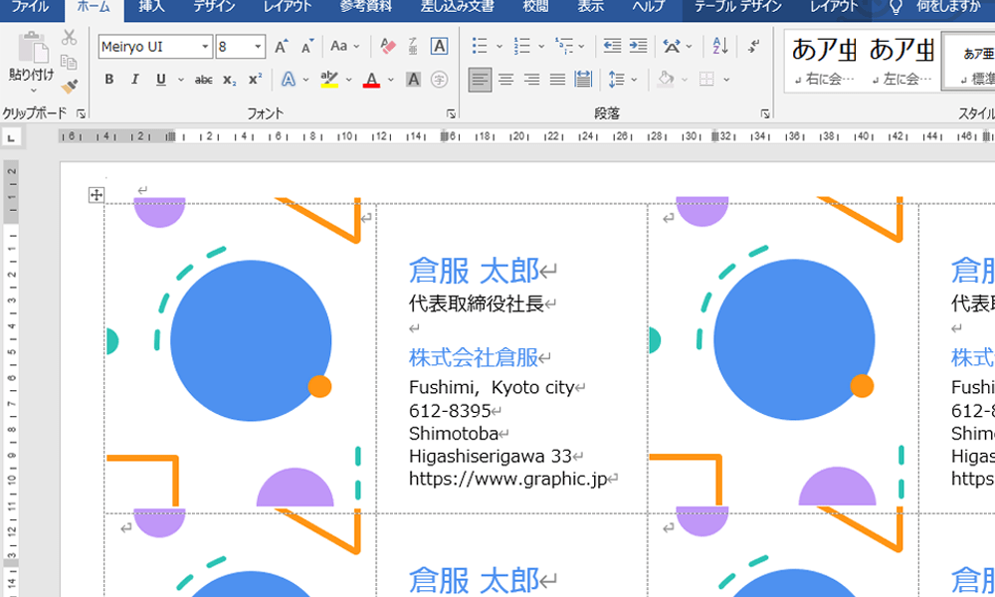Apply subscript formatting
This screenshot has height=597, width=995.
pos(230,80)
